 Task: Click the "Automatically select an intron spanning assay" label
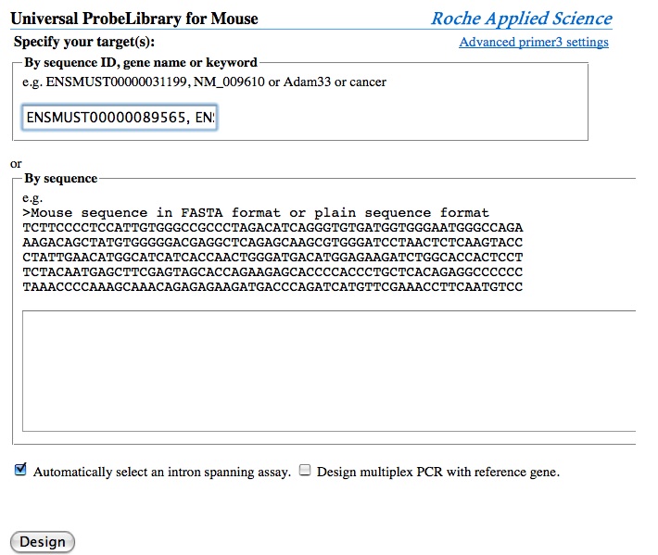pos(162,472)
